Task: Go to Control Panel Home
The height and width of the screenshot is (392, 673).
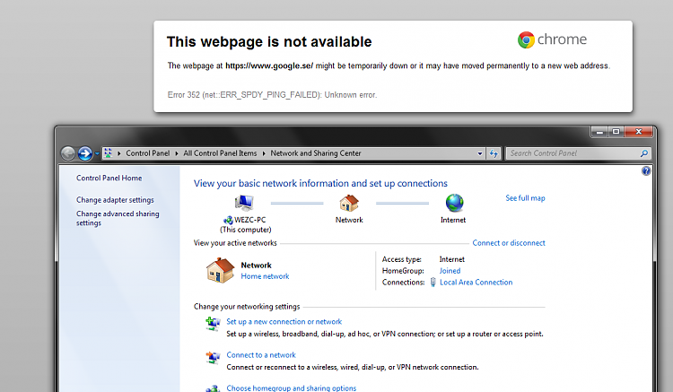Action: click(x=109, y=178)
